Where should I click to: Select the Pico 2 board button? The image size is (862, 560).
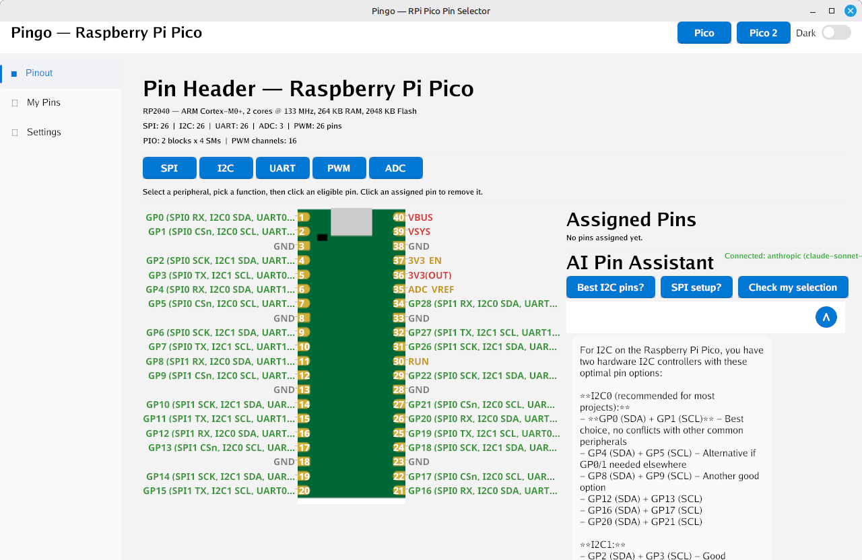coord(764,33)
